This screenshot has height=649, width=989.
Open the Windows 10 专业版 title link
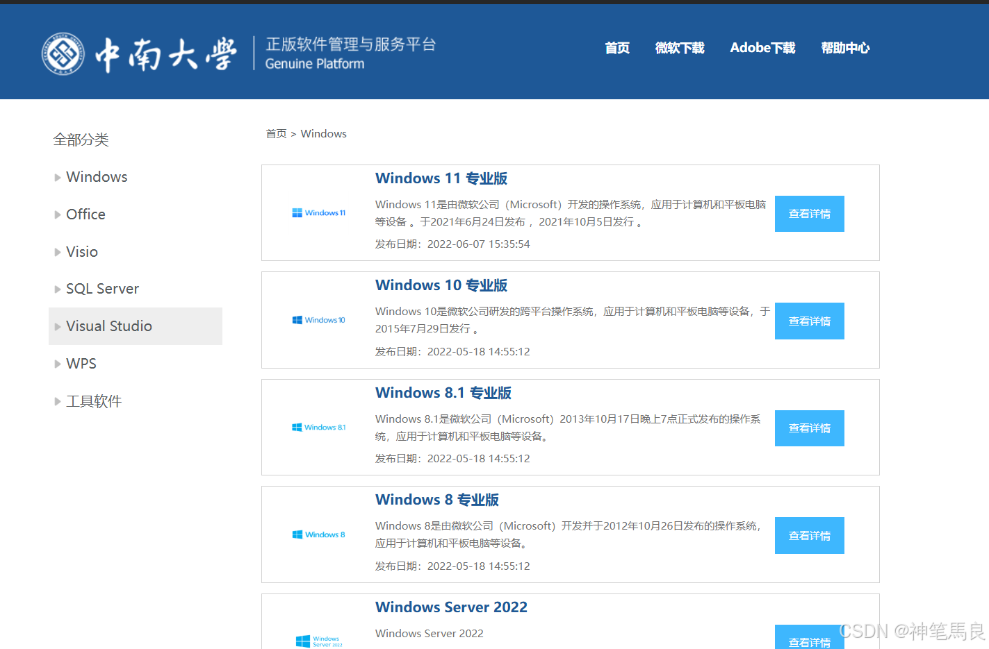pyautogui.click(x=441, y=285)
